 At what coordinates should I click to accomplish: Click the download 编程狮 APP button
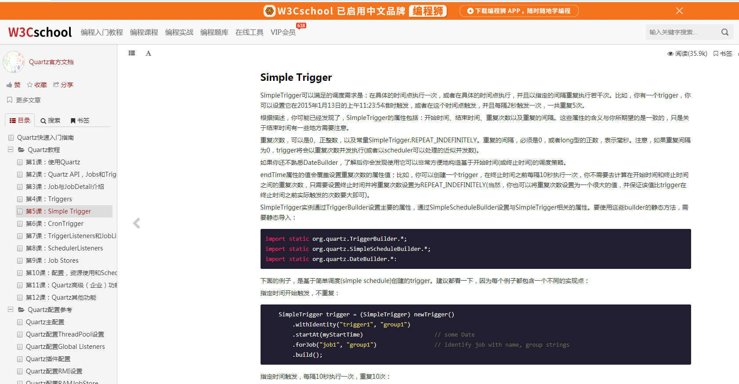[519, 11]
